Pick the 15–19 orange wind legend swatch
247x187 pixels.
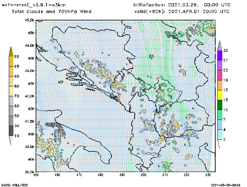coord(220,85)
